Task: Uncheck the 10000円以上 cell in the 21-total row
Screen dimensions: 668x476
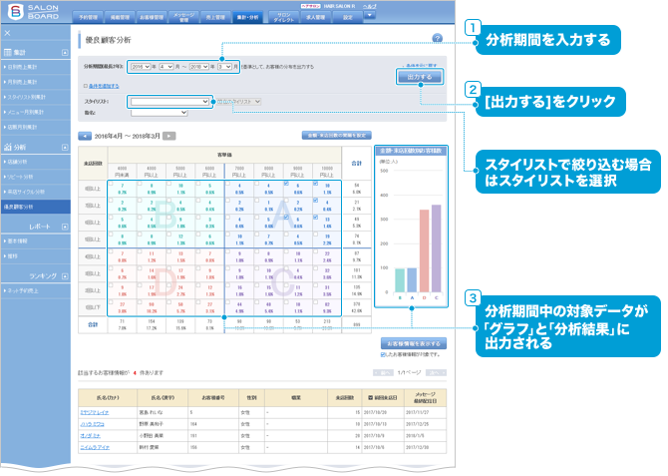Action: click(x=316, y=201)
